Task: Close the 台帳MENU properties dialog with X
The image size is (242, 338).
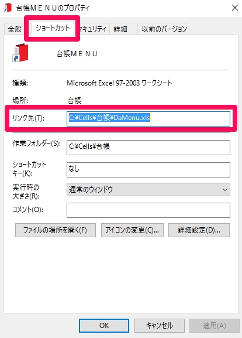Action: pyautogui.click(x=234, y=8)
